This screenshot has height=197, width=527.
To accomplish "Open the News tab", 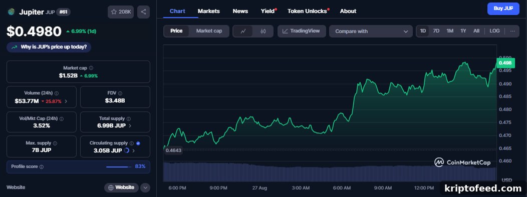I will coord(240,11).
